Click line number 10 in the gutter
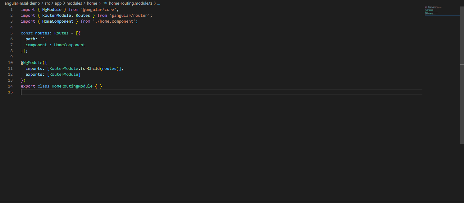The image size is (464, 203). (11, 63)
